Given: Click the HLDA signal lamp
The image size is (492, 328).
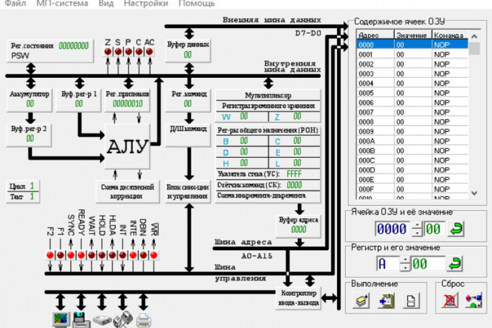Looking at the screenshot, I should [x=112, y=255].
